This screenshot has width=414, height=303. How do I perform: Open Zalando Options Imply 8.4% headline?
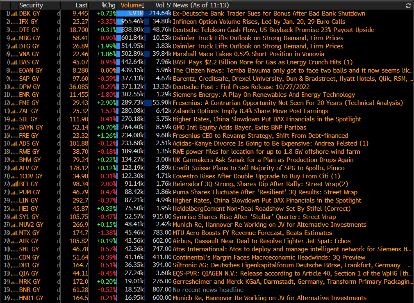[x=250, y=112]
